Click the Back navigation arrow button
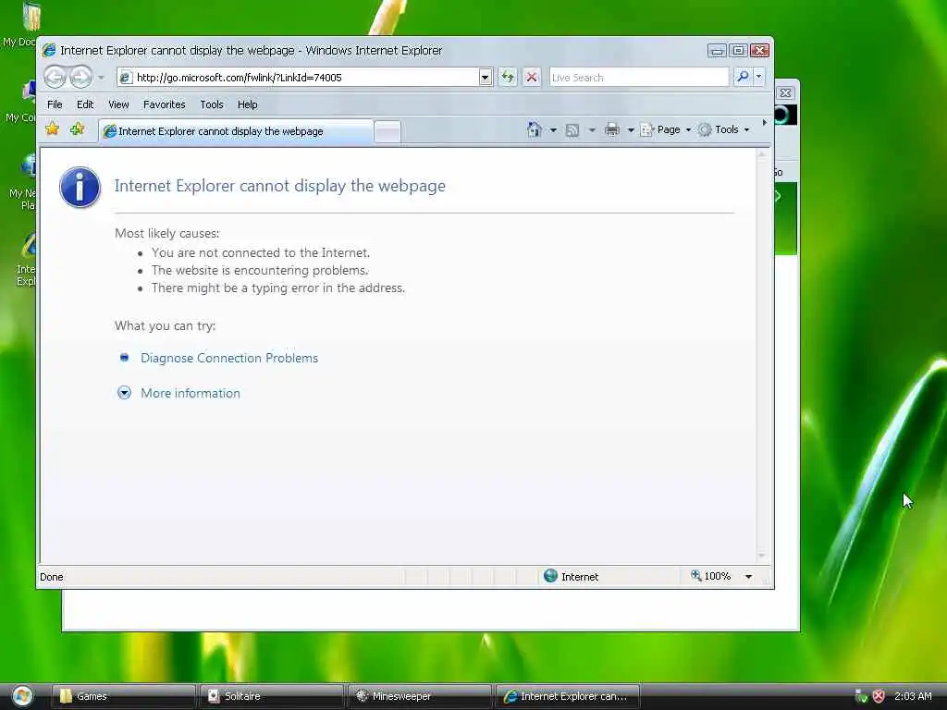This screenshot has height=710, width=947. click(55, 78)
